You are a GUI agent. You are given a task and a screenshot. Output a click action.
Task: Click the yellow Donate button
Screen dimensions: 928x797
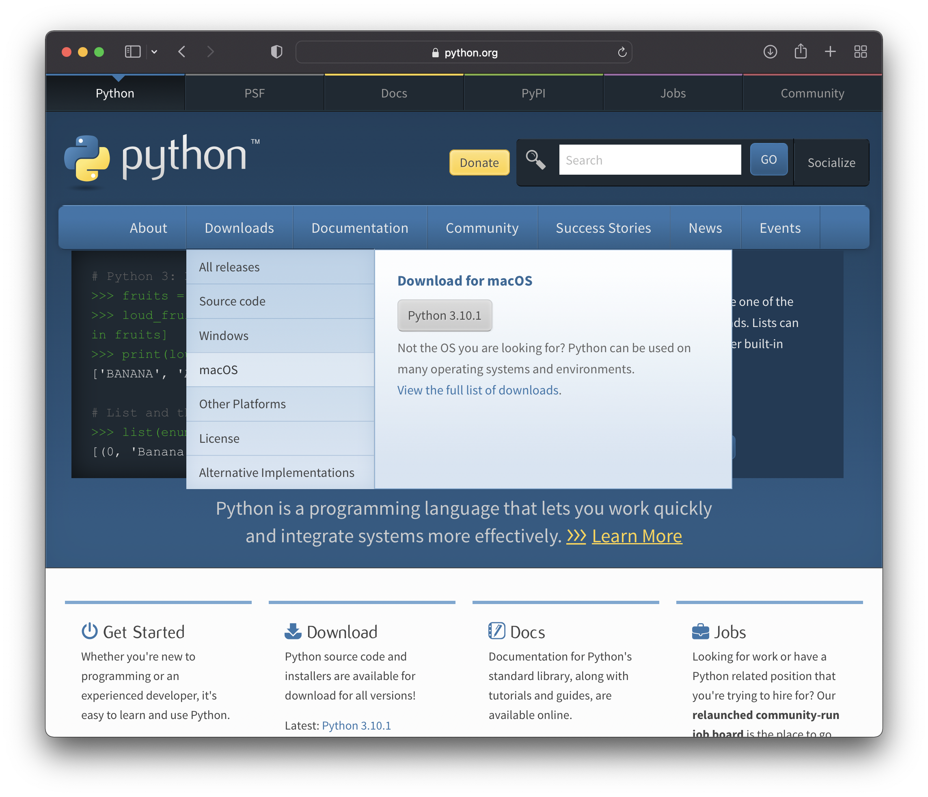click(479, 163)
